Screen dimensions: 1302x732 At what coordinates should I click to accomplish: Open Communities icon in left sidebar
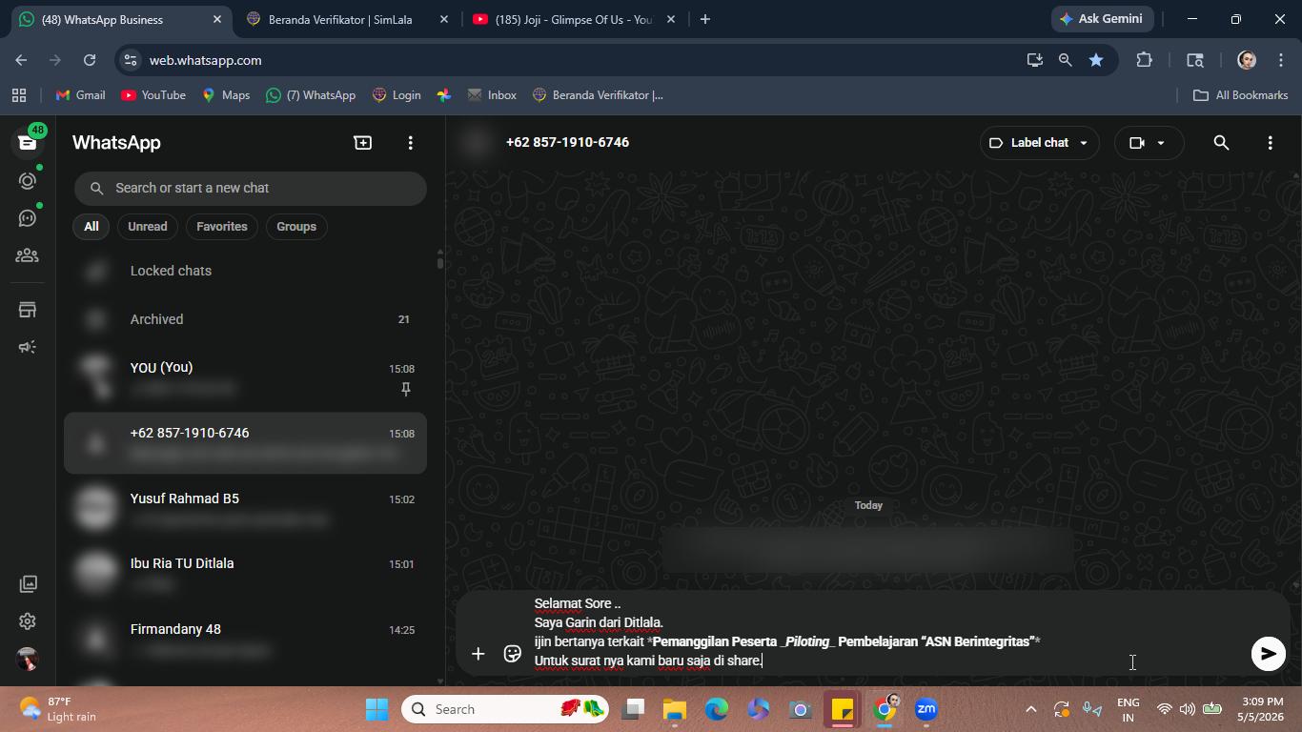(x=28, y=255)
